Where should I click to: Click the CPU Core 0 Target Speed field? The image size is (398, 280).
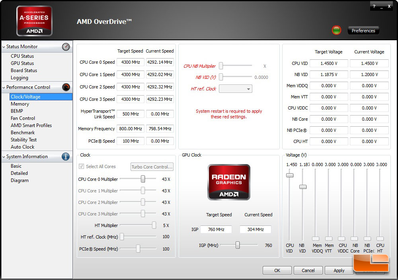pyautogui.click(x=131, y=62)
